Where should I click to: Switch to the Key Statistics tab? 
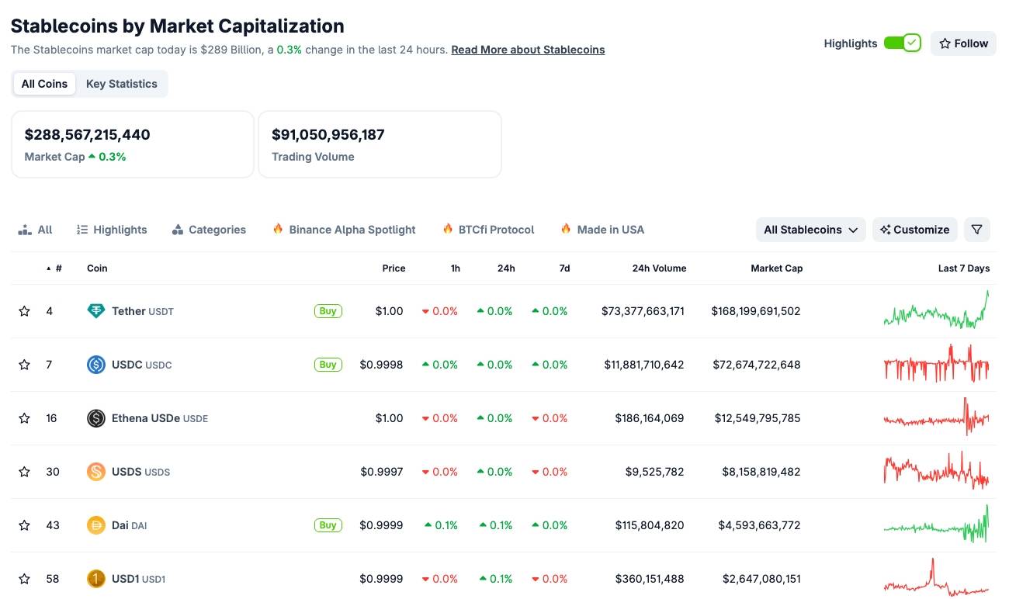(122, 84)
